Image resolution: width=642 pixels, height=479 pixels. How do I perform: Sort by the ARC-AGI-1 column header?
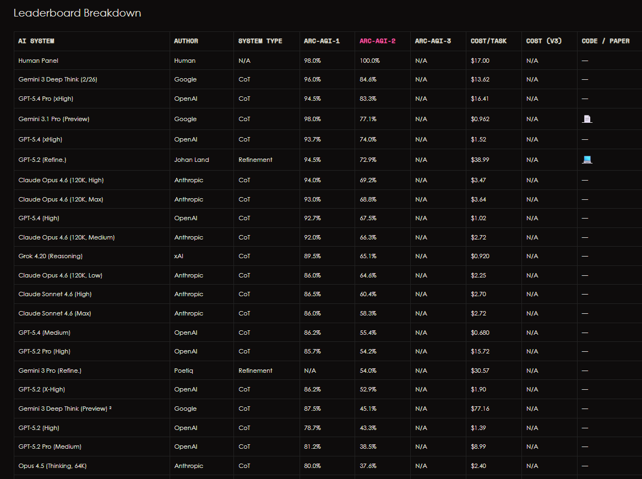tap(322, 41)
